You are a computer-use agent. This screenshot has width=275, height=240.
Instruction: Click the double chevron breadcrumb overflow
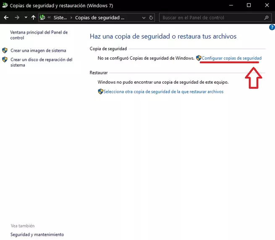pyautogui.click(x=49, y=17)
